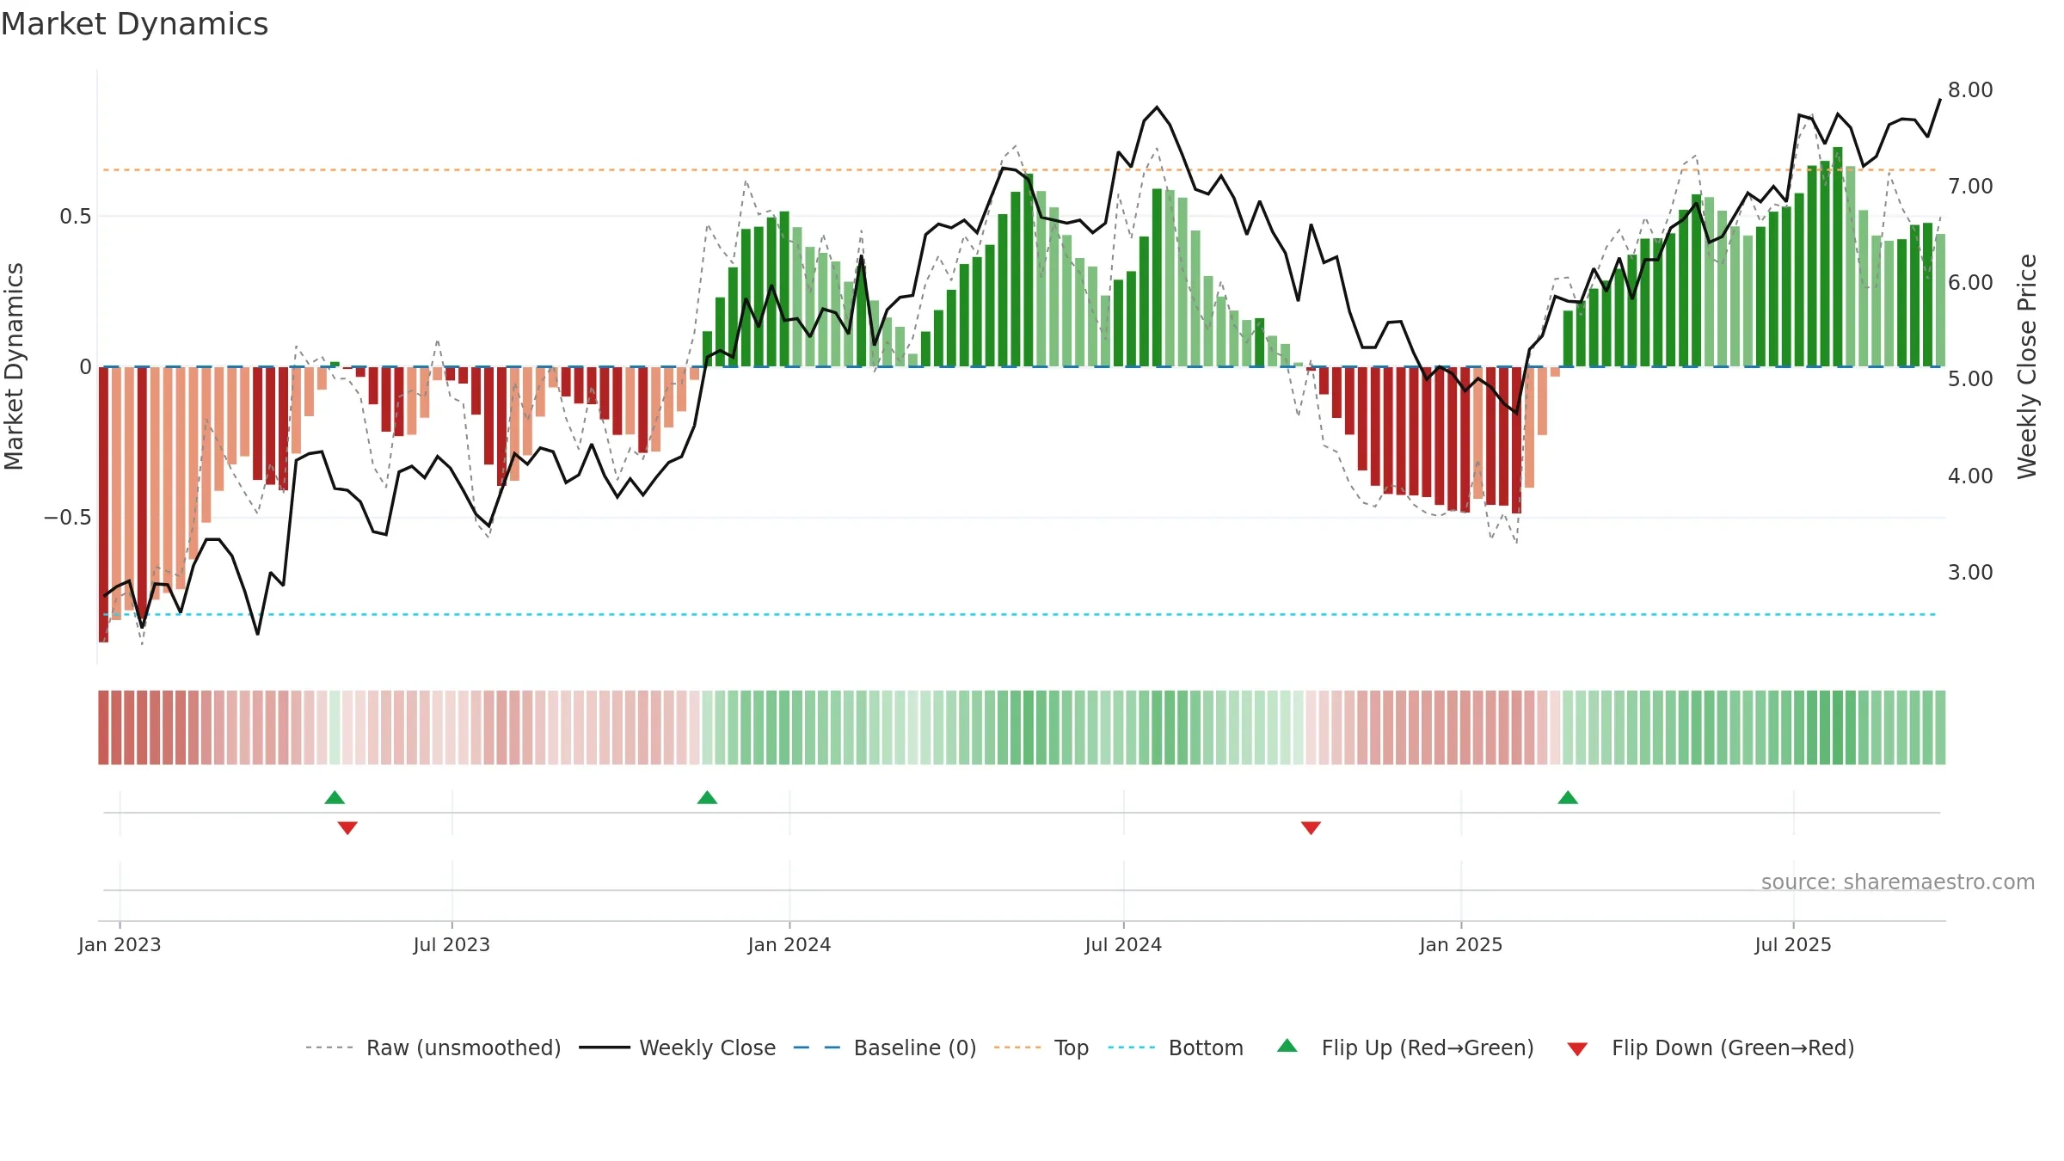Viewport: 2064px width, 1161px height.
Task: Click the 6.00 price axis label
Action: coord(1970,282)
